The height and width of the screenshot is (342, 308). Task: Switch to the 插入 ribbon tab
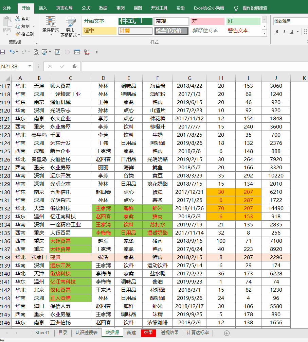click(x=43, y=8)
